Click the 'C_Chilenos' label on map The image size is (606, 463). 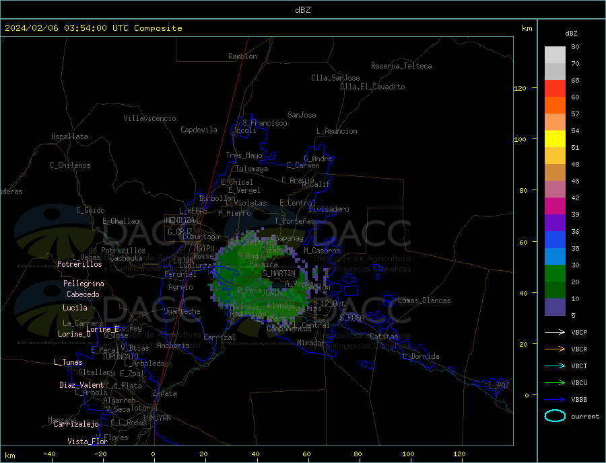point(70,165)
